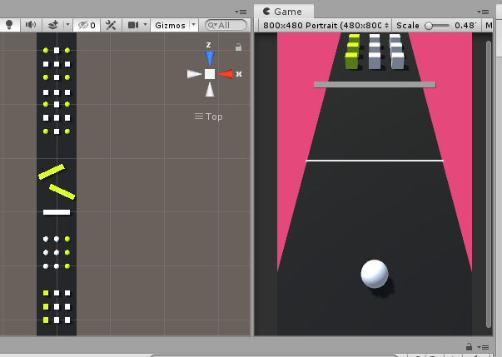502x357 pixels.
Task: Open the 800x480 Portrait resolution dropdown
Action: pos(326,25)
